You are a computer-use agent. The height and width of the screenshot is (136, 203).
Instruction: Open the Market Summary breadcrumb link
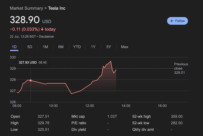pos(26,8)
